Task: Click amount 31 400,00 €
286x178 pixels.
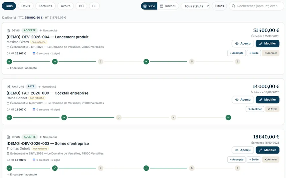Action: pyautogui.click(x=266, y=30)
